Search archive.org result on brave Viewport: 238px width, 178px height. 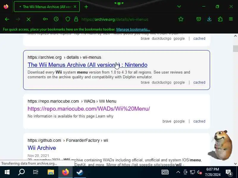click(145, 82)
